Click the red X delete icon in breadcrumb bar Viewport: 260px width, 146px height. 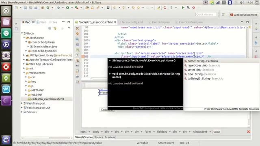point(248,131)
